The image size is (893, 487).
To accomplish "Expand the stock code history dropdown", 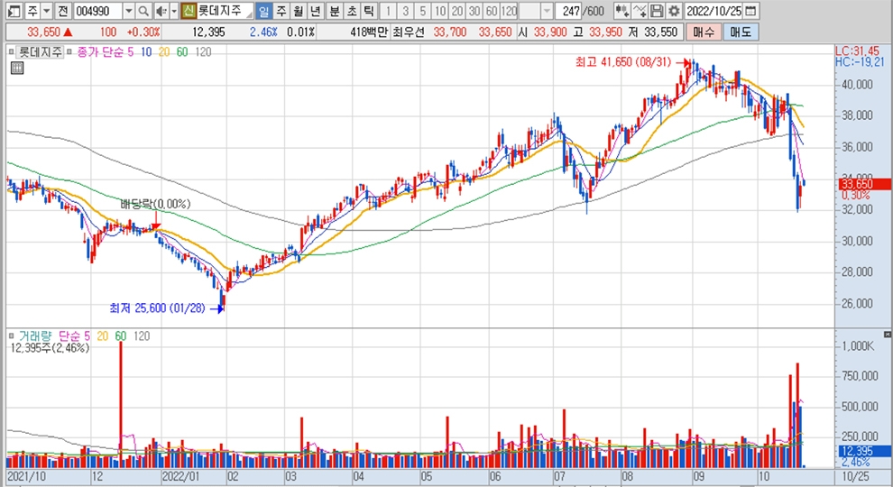I will click(128, 11).
